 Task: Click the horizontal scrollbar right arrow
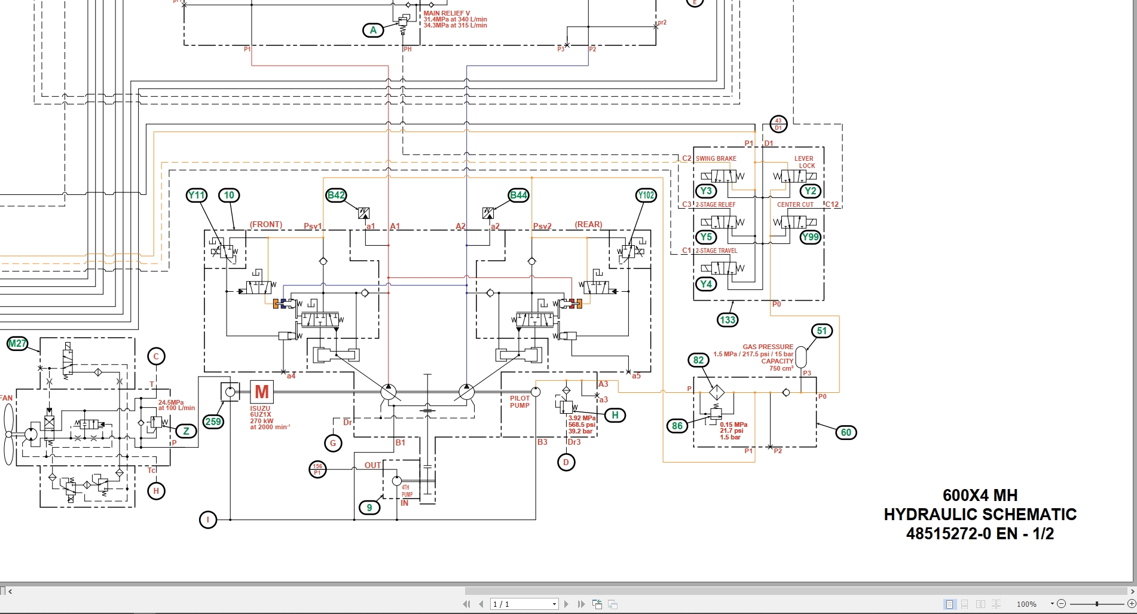(x=1132, y=590)
